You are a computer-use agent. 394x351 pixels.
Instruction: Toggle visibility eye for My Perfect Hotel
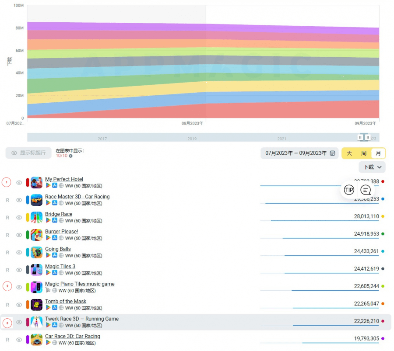pyautogui.click(x=19, y=183)
